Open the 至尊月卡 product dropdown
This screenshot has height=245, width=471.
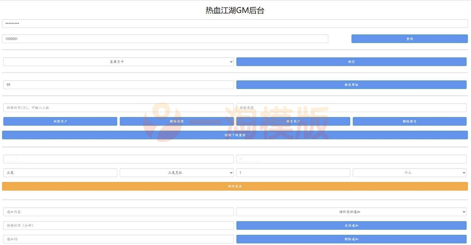(118, 62)
